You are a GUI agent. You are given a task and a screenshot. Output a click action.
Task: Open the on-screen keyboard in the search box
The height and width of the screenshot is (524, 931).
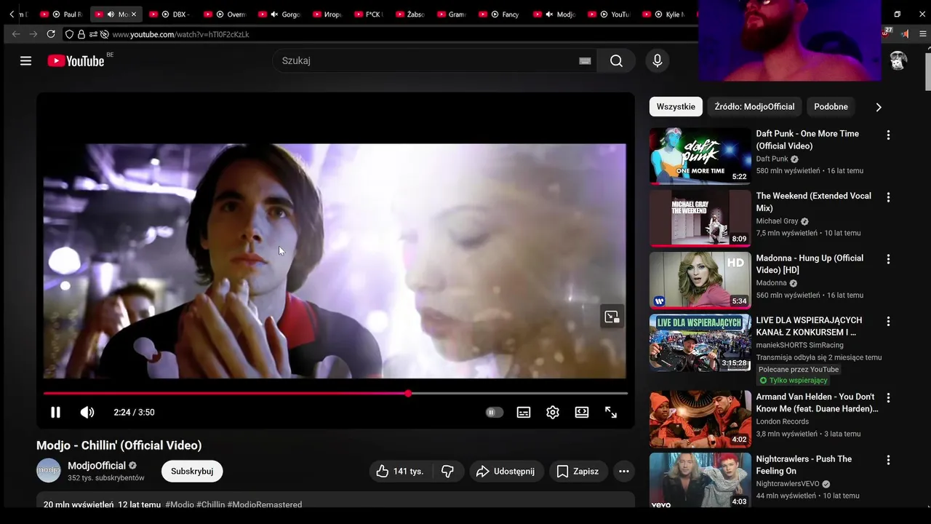pyautogui.click(x=585, y=61)
